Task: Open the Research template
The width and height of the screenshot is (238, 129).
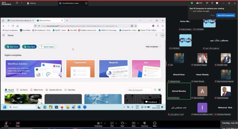Action: 113,69
